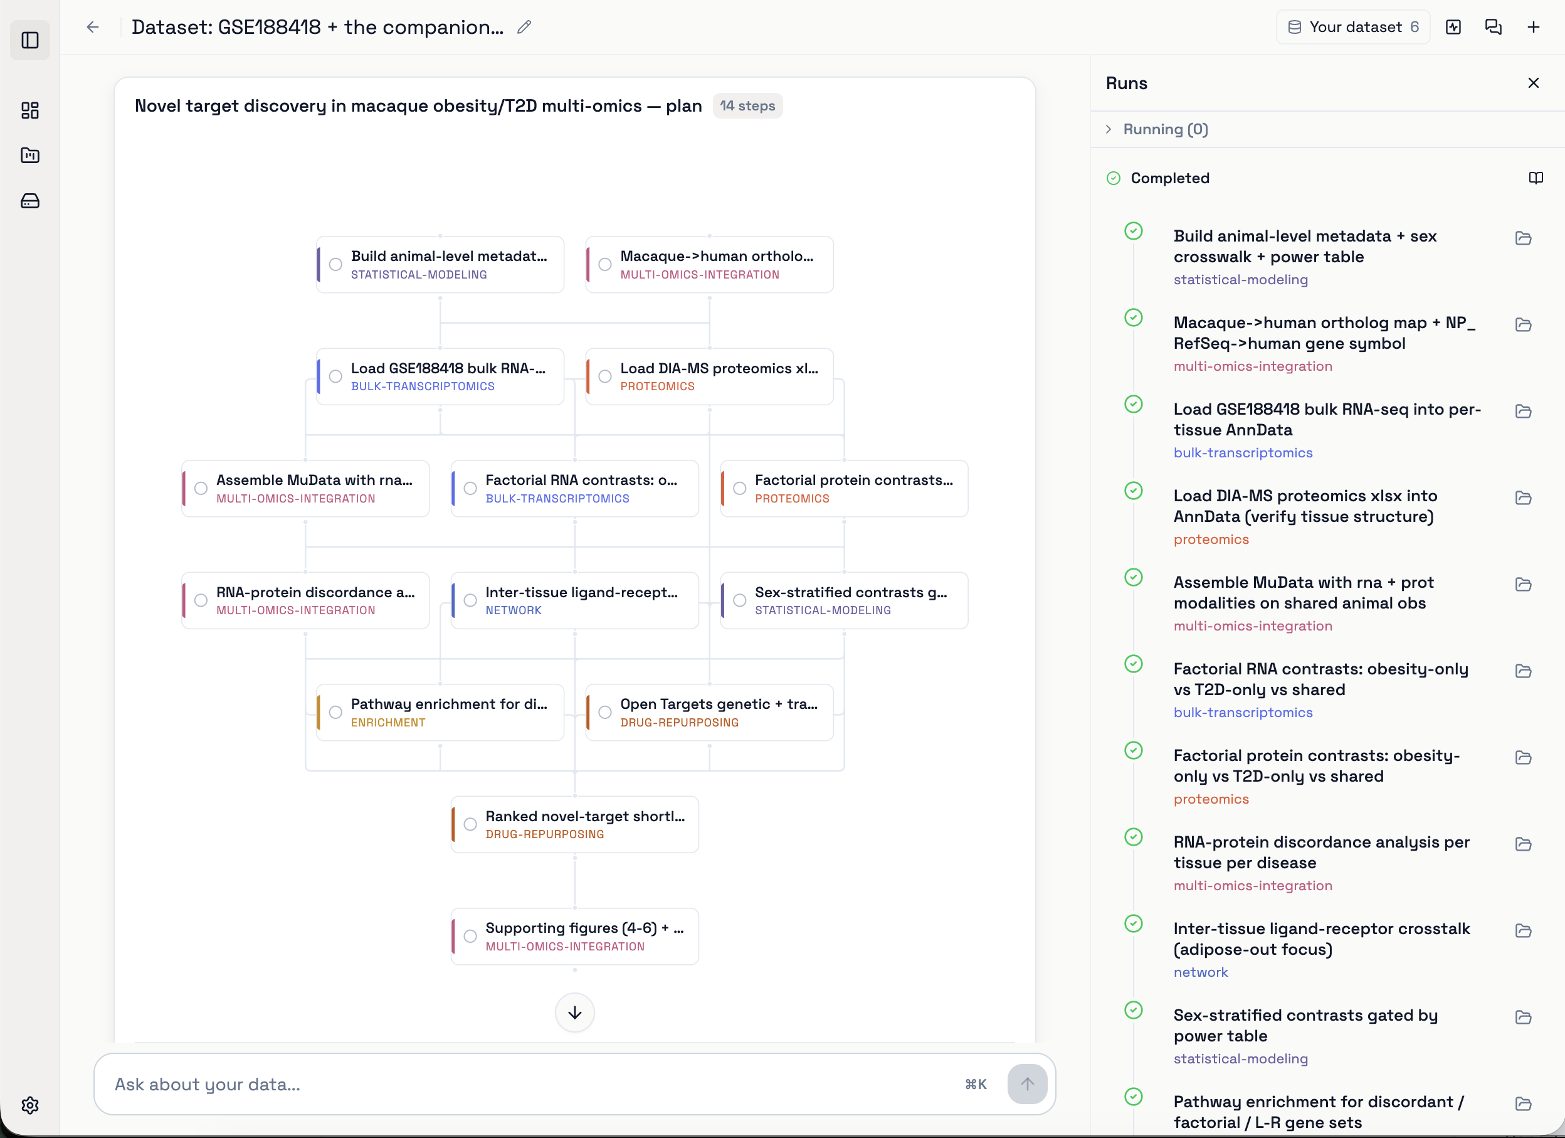
Task: Jump down with the circular down-arrow button
Action: [575, 1013]
